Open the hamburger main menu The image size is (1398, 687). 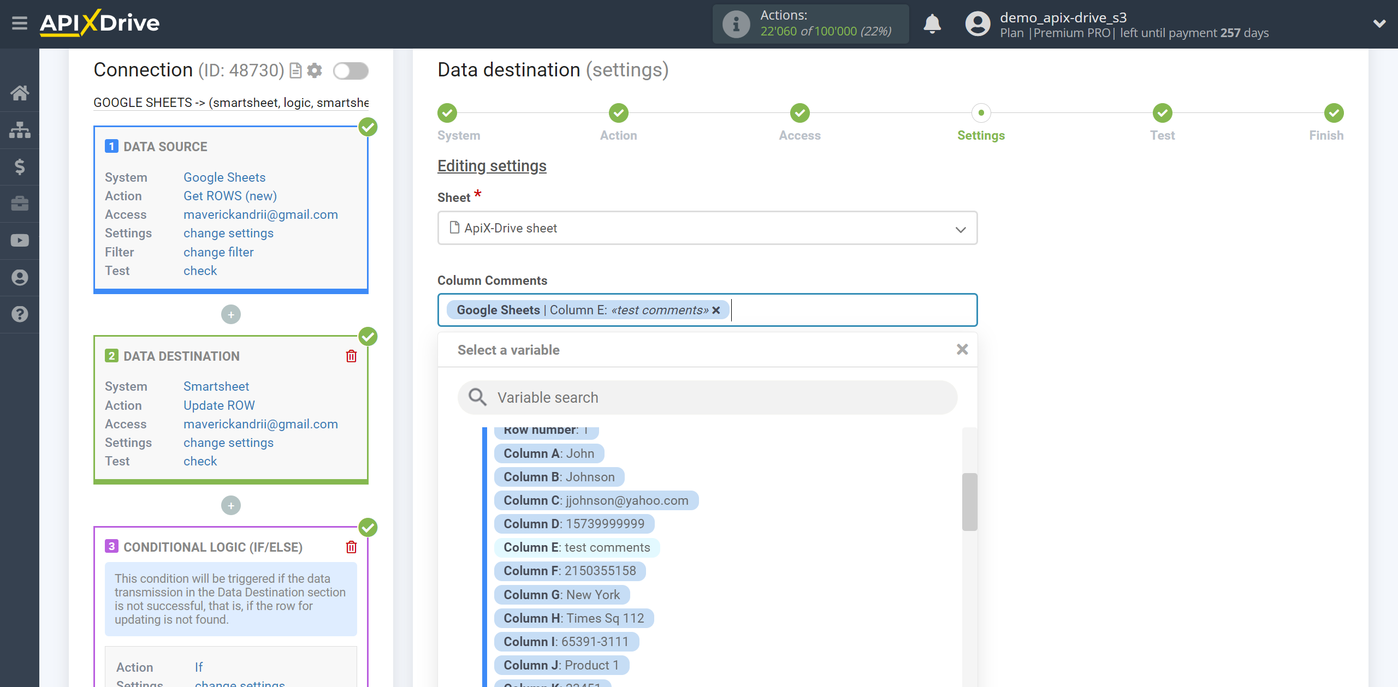(20, 23)
